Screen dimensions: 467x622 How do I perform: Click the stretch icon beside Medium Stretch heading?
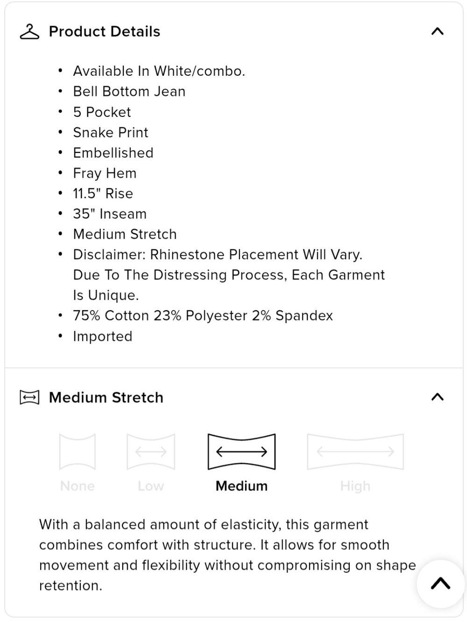(x=29, y=398)
